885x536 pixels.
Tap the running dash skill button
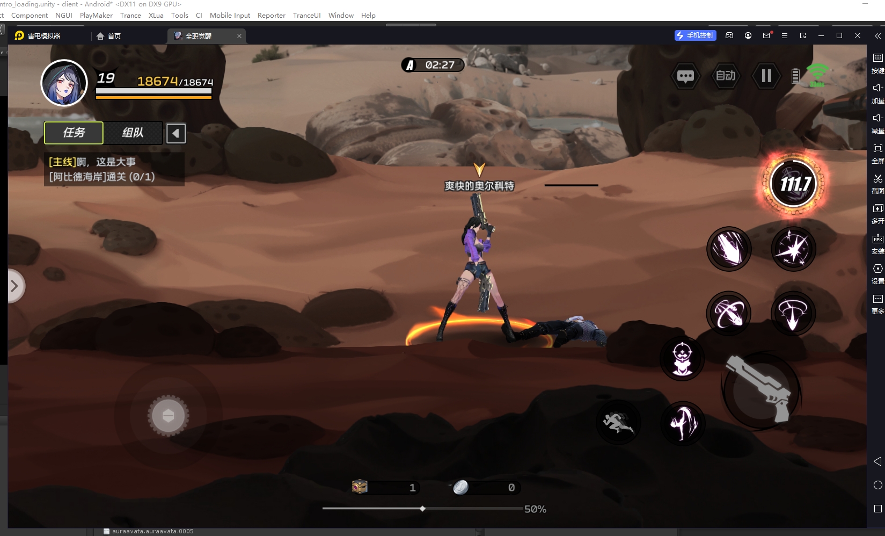pos(618,423)
